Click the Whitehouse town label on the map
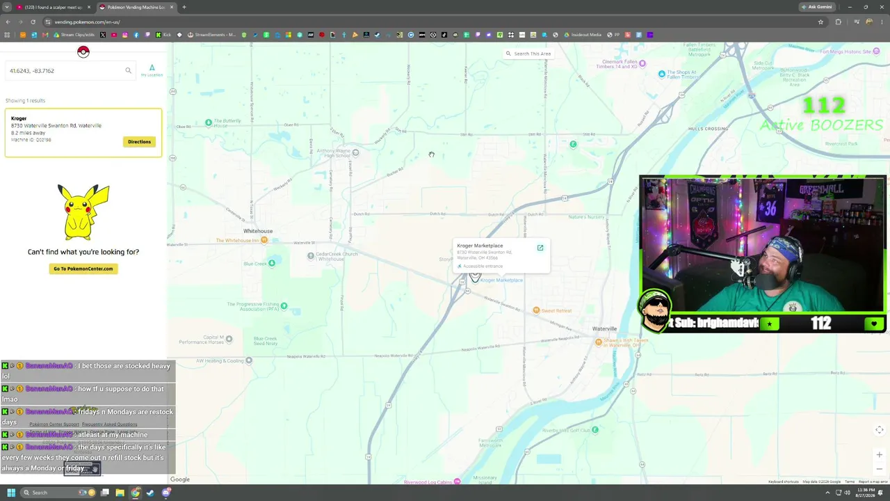The image size is (890, 501). (x=258, y=231)
